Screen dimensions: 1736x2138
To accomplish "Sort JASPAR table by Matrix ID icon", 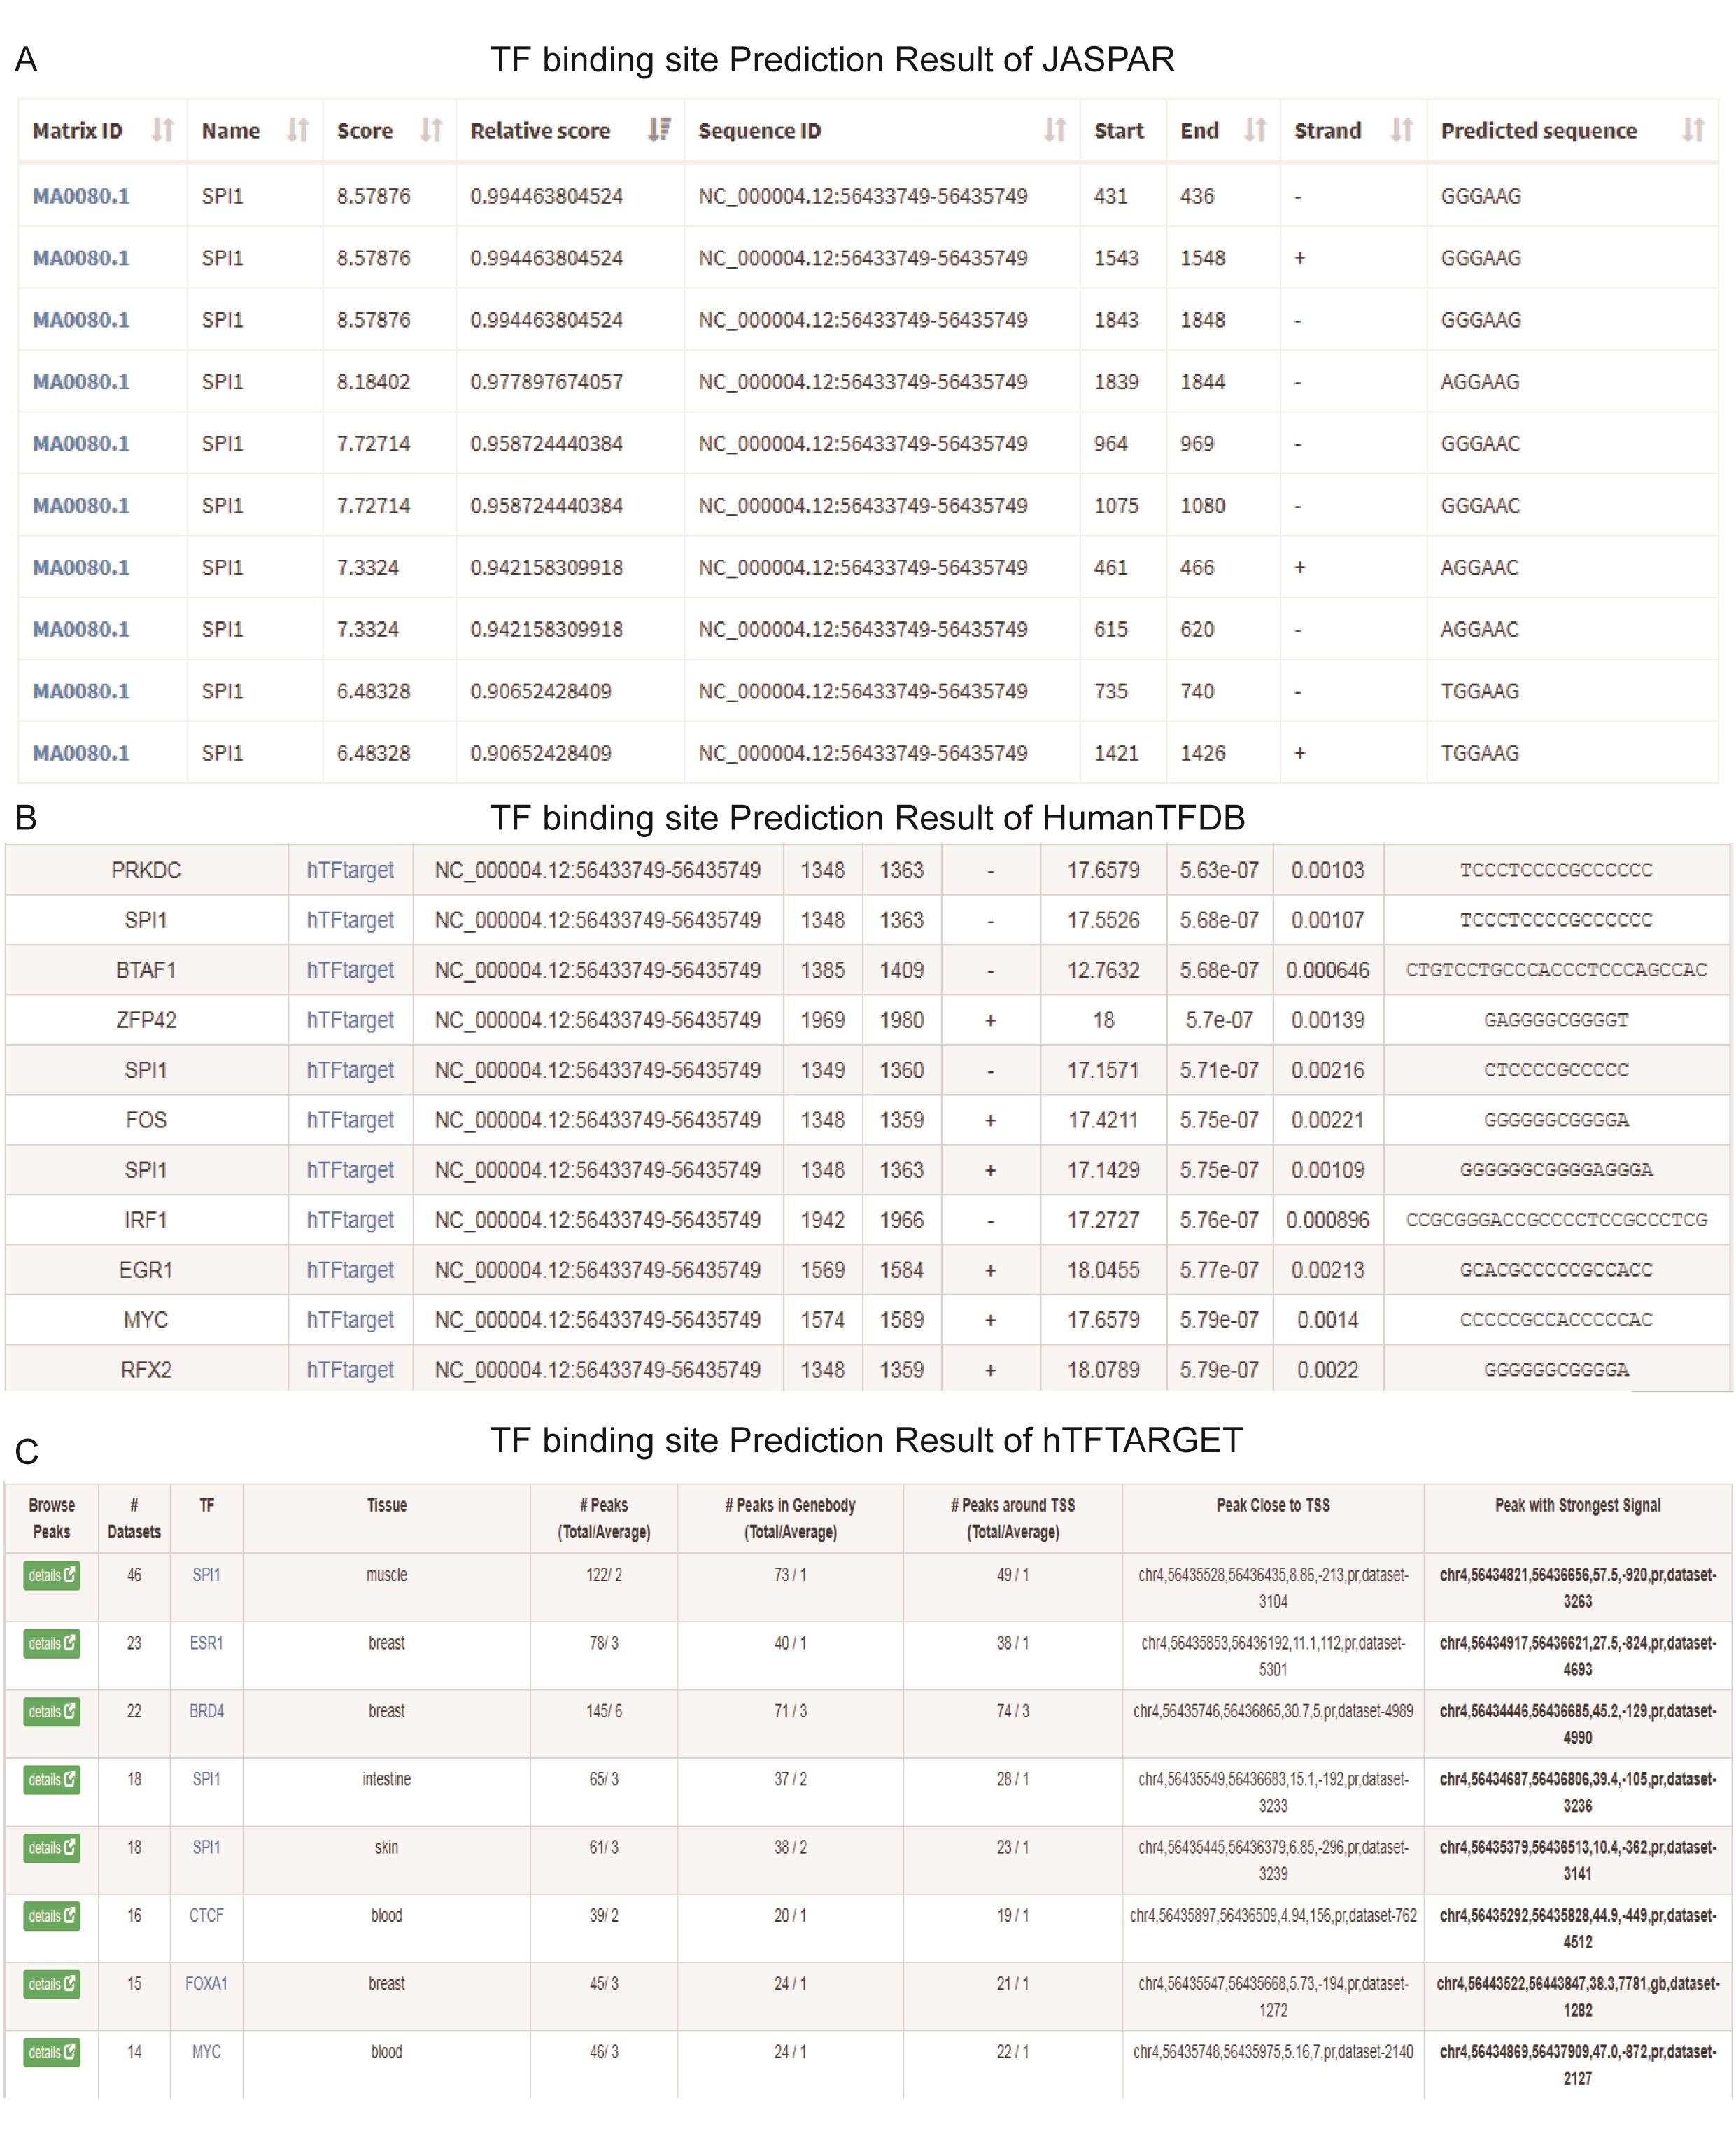I will point(162,130).
